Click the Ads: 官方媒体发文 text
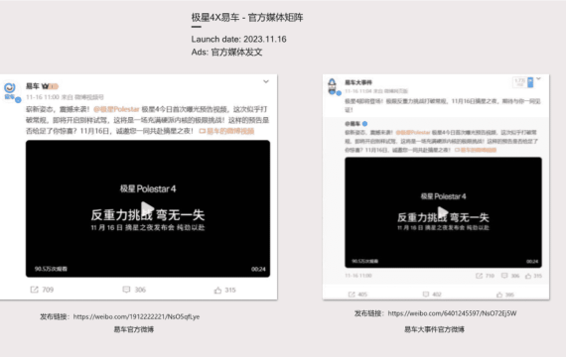 tap(226, 52)
